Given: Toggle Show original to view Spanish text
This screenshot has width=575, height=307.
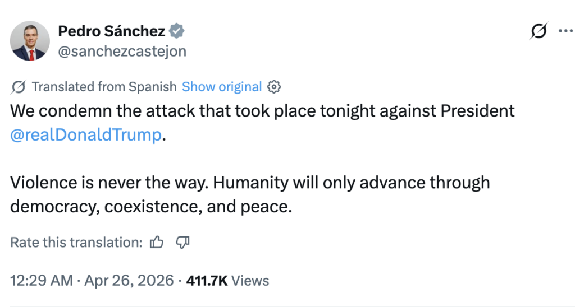Looking at the screenshot, I should (x=222, y=87).
